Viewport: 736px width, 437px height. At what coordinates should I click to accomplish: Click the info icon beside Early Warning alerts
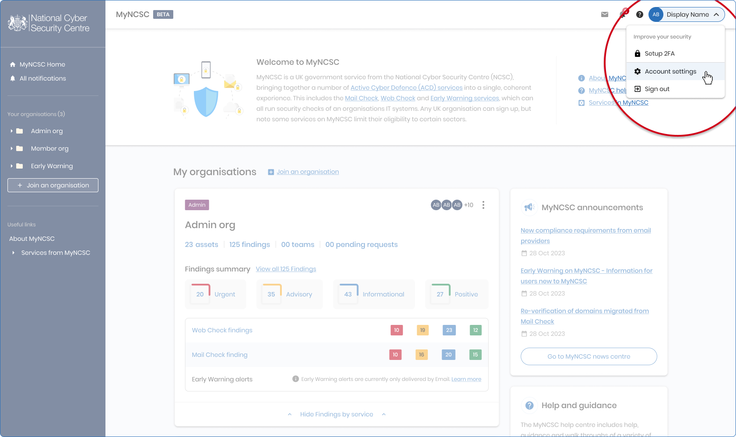[295, 379]
